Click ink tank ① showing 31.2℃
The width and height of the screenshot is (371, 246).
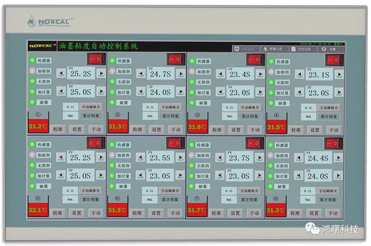[38, 122]
